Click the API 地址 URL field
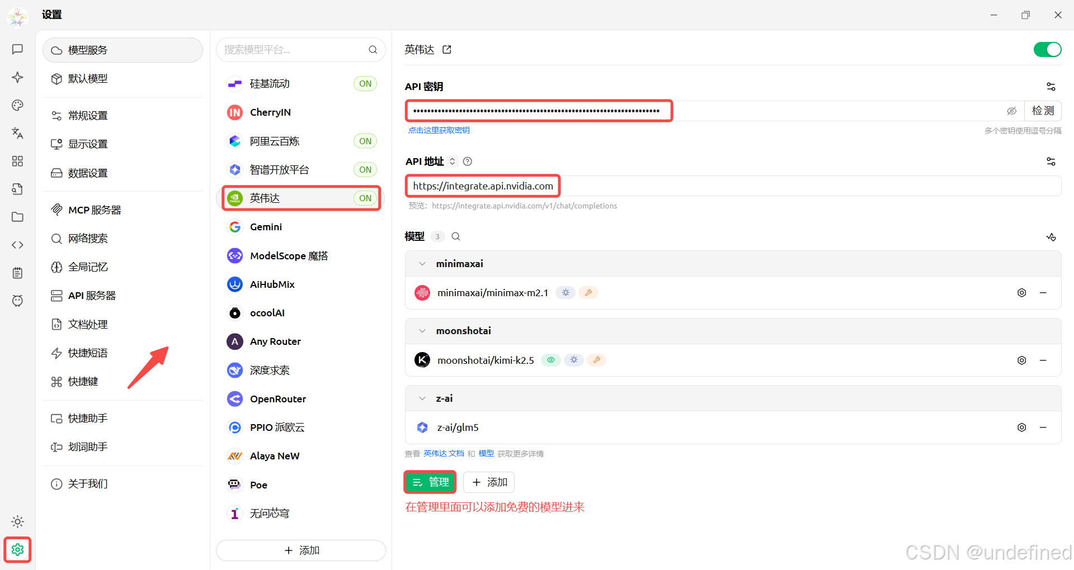Screen dimensions: 1074x570 [x=733, y=186]
